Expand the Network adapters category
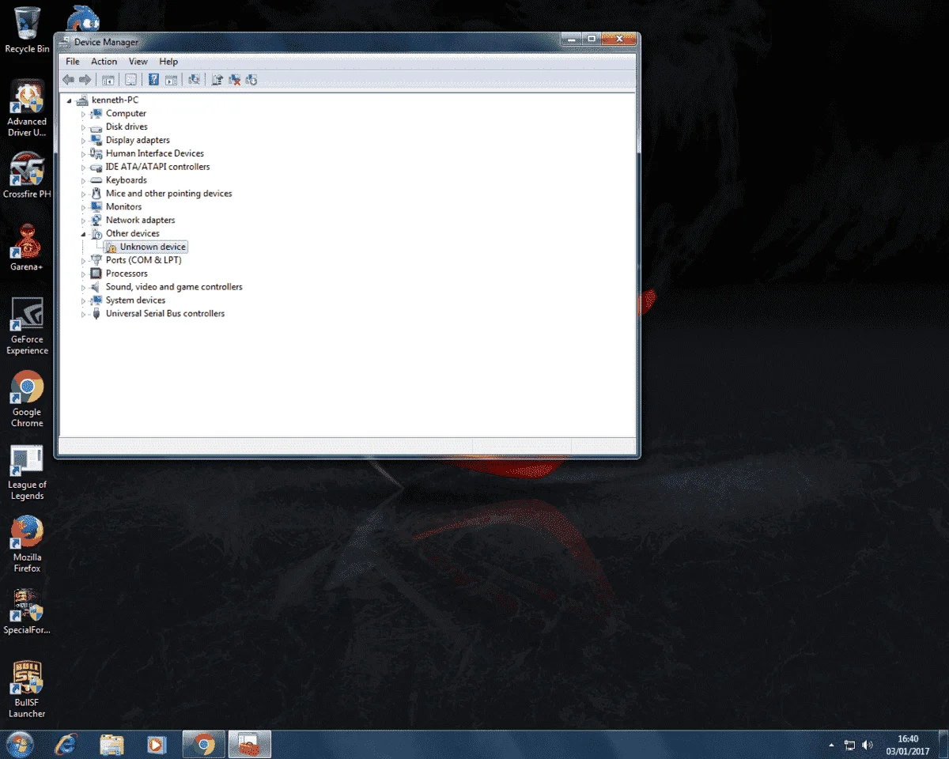This screenshot has height=759, width=949. (x=83, y=221)
